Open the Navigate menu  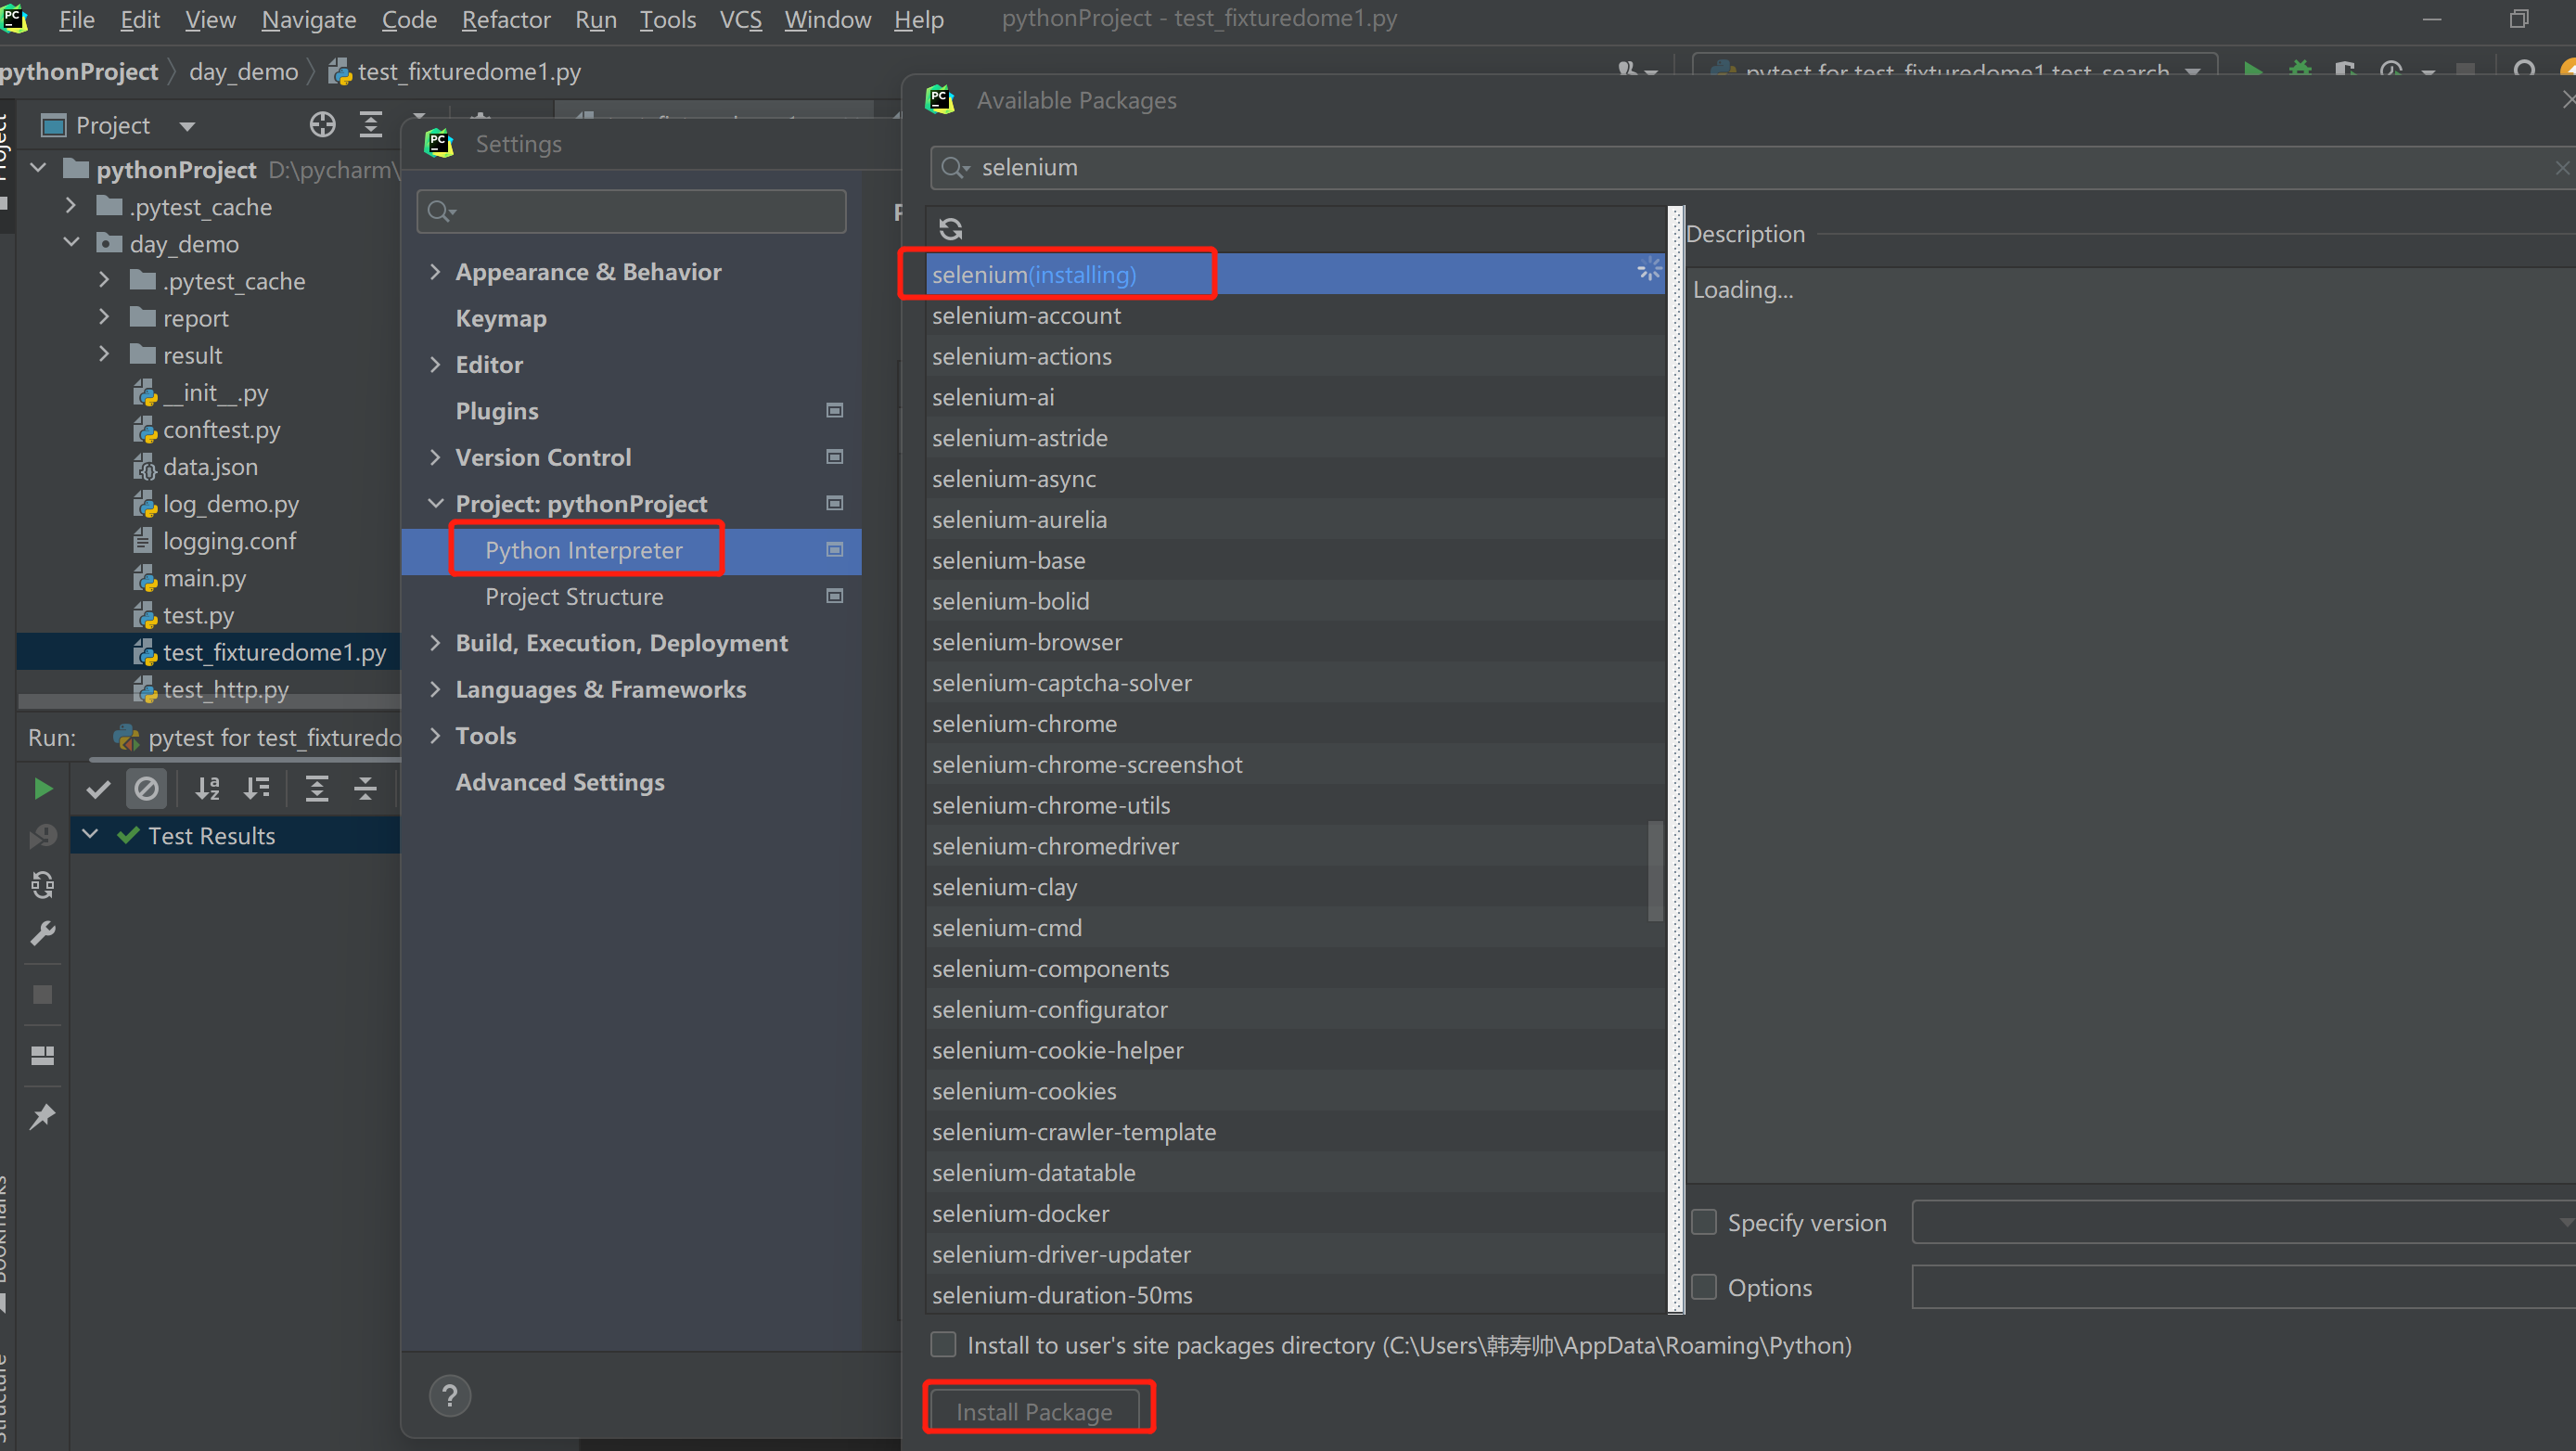pos(308,20)
